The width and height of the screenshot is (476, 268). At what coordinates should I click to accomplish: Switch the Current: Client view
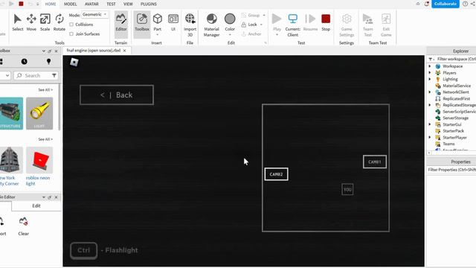pos(292,25)
